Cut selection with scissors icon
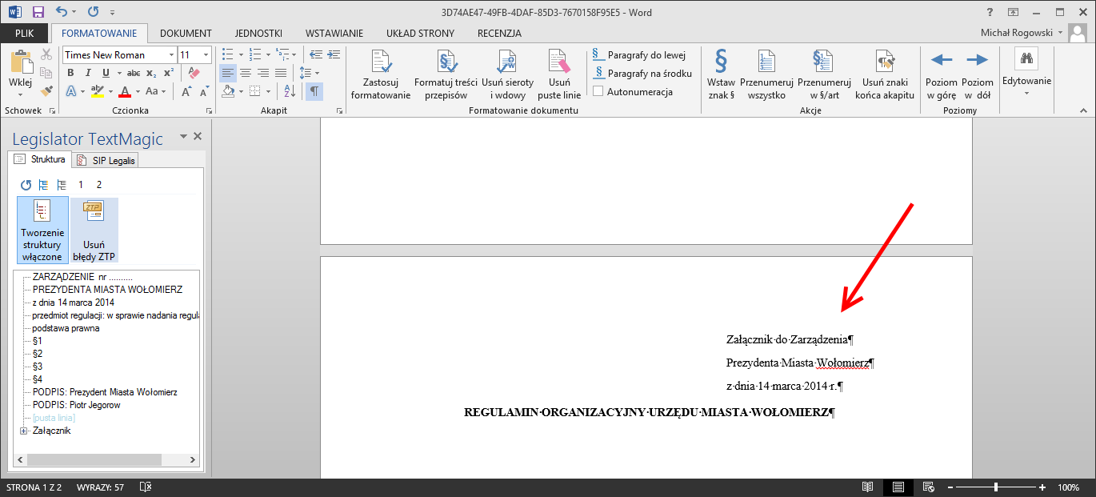Image resolution: width=1096 pixels, height=497 pixels. (46, 55)
